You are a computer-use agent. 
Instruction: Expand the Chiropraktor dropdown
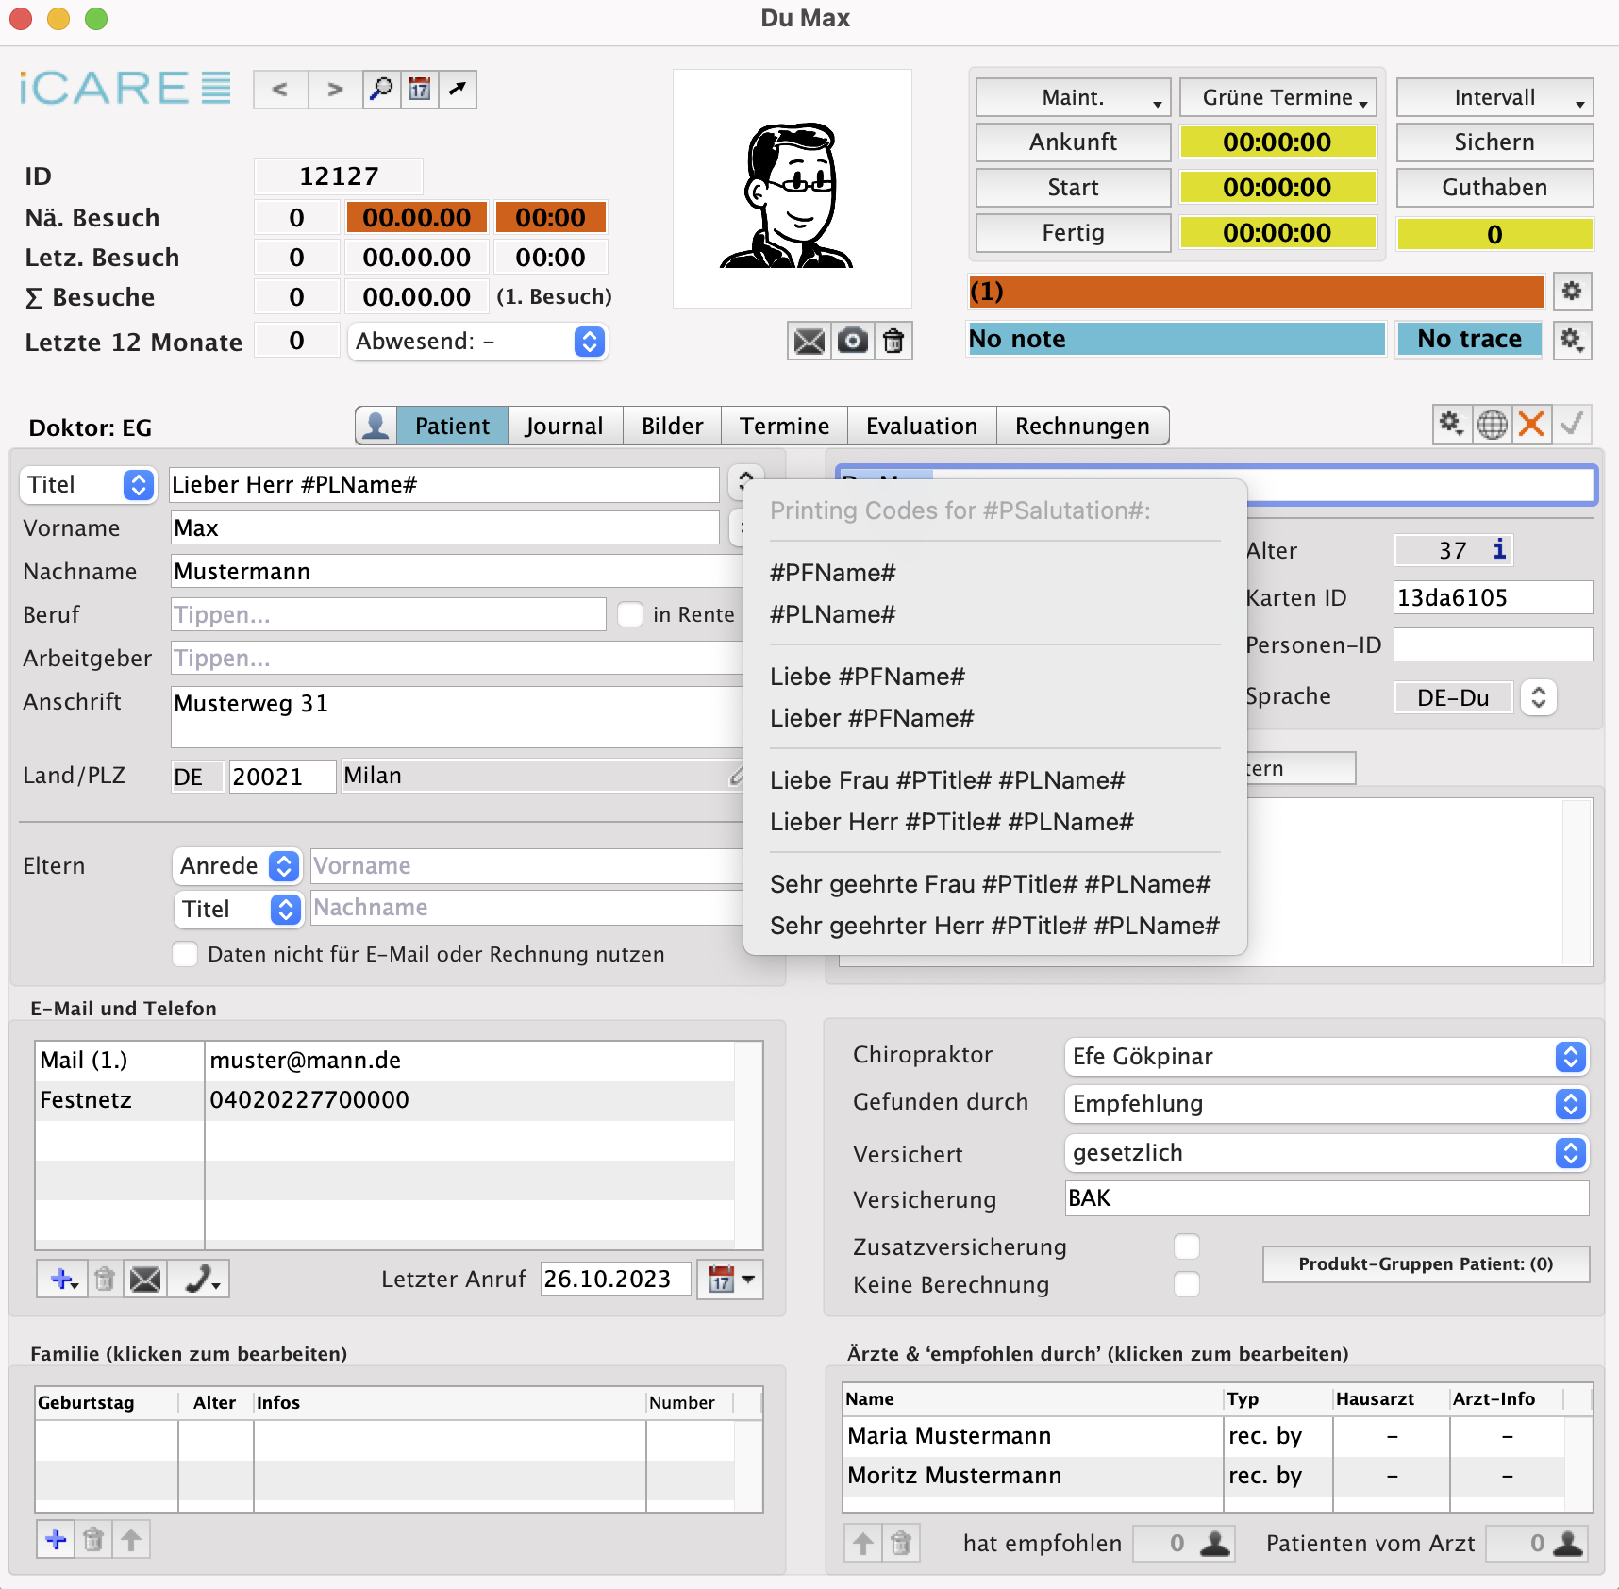tap(1570, 1057)
